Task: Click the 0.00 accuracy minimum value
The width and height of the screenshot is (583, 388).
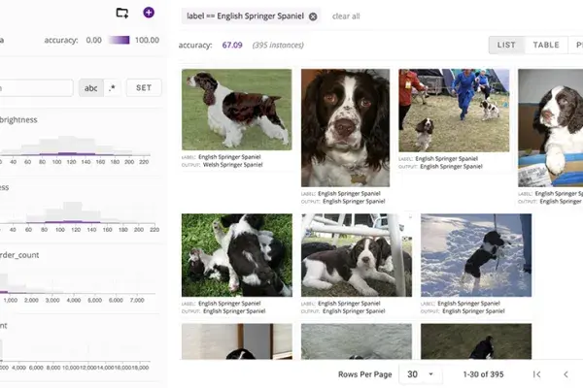Action: [93, 40]
